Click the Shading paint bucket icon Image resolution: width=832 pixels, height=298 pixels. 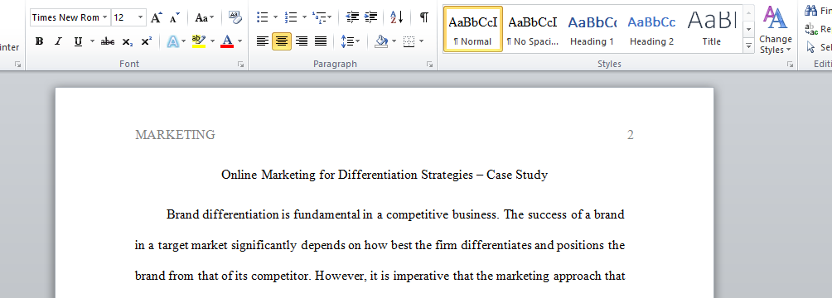[381, 41]
